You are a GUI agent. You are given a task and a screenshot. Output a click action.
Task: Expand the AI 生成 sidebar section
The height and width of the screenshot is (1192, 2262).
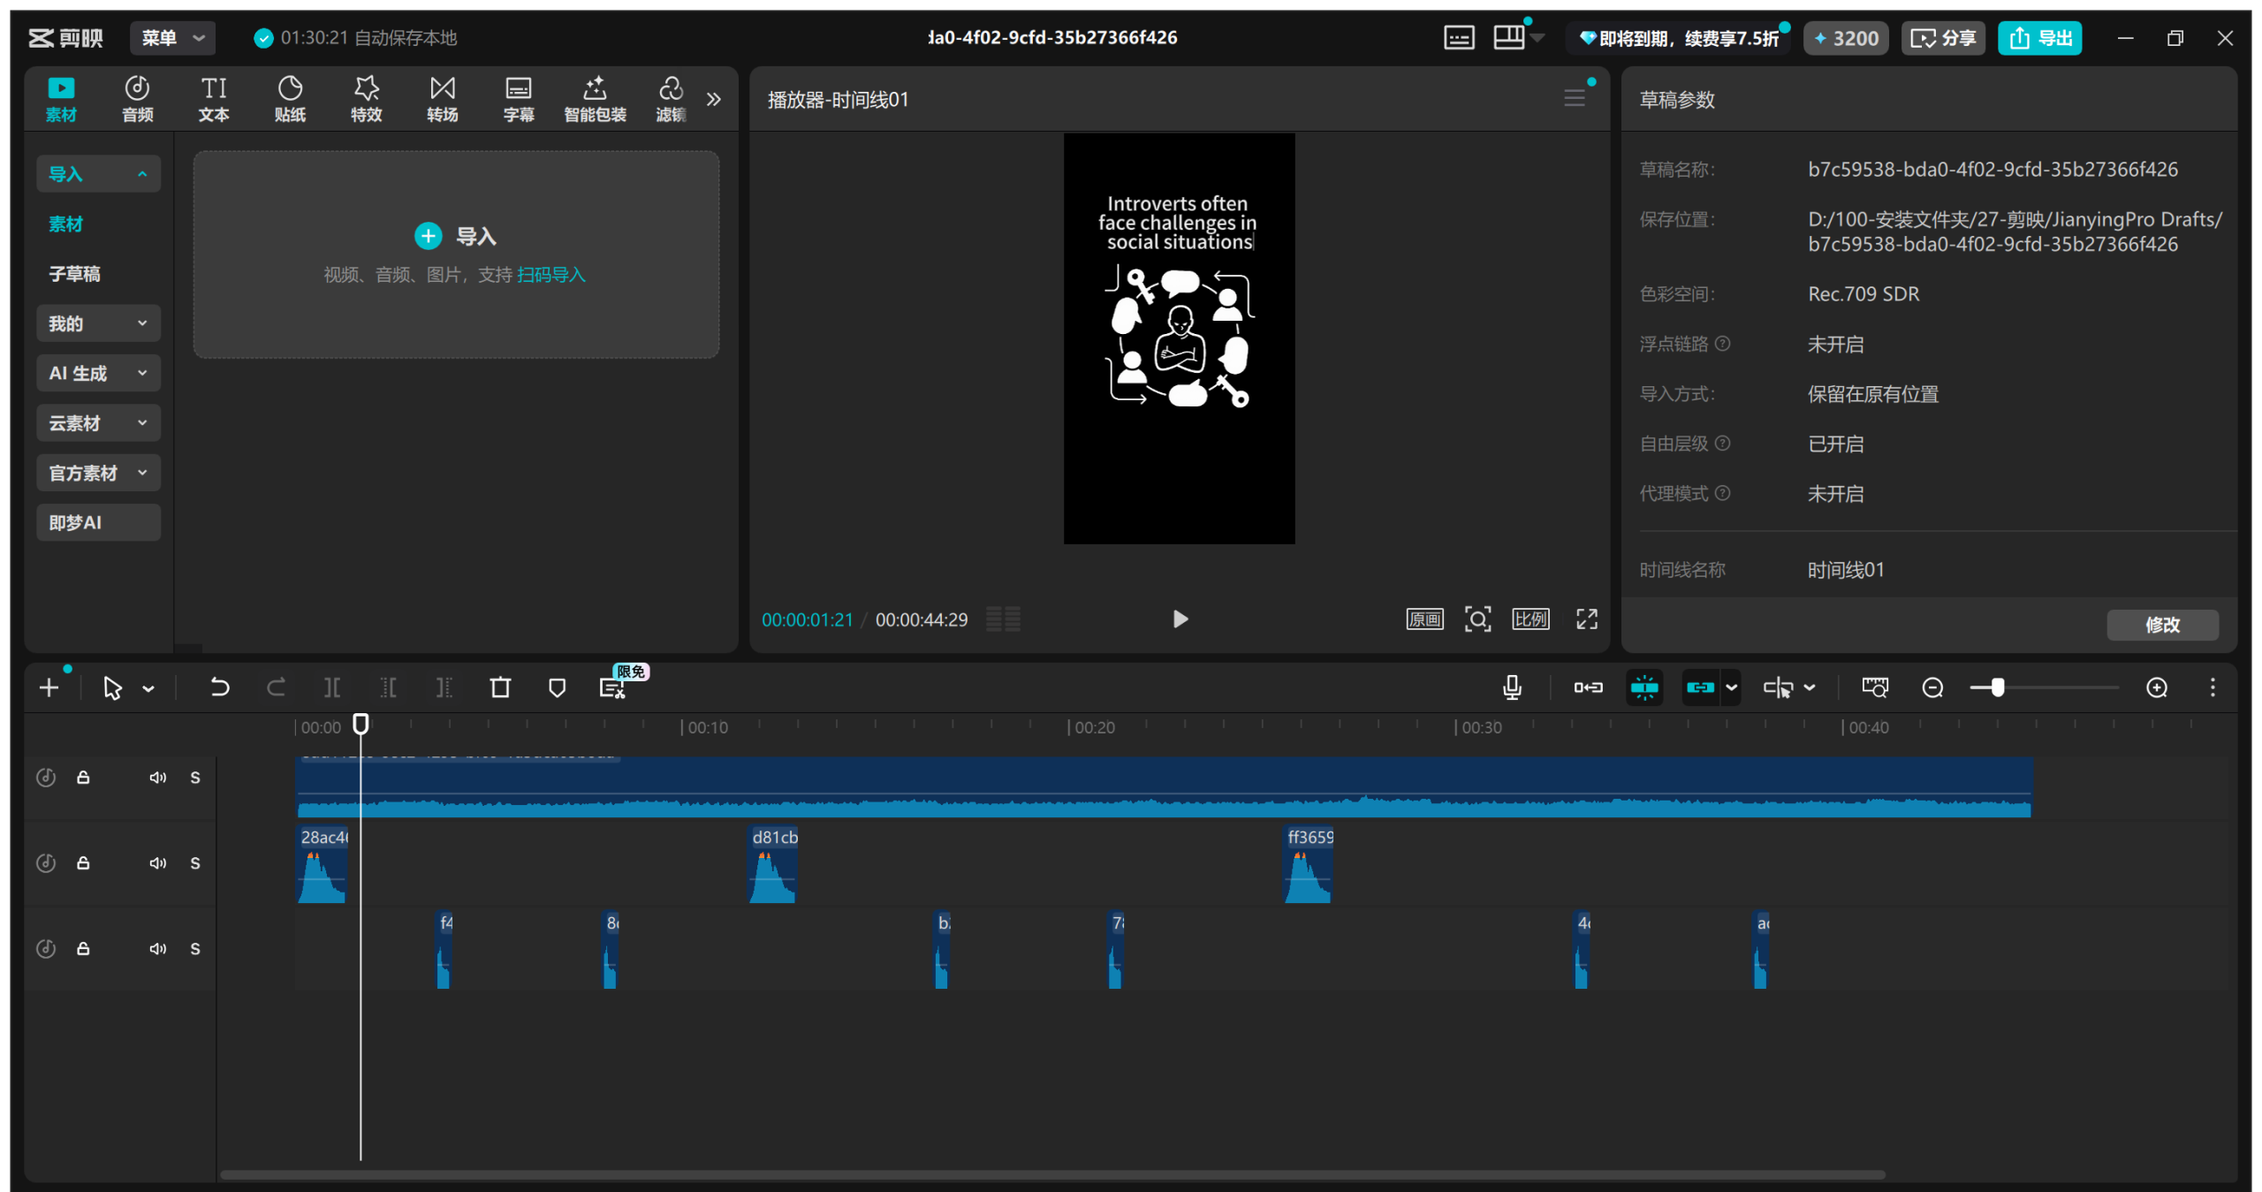pos(98,373)
